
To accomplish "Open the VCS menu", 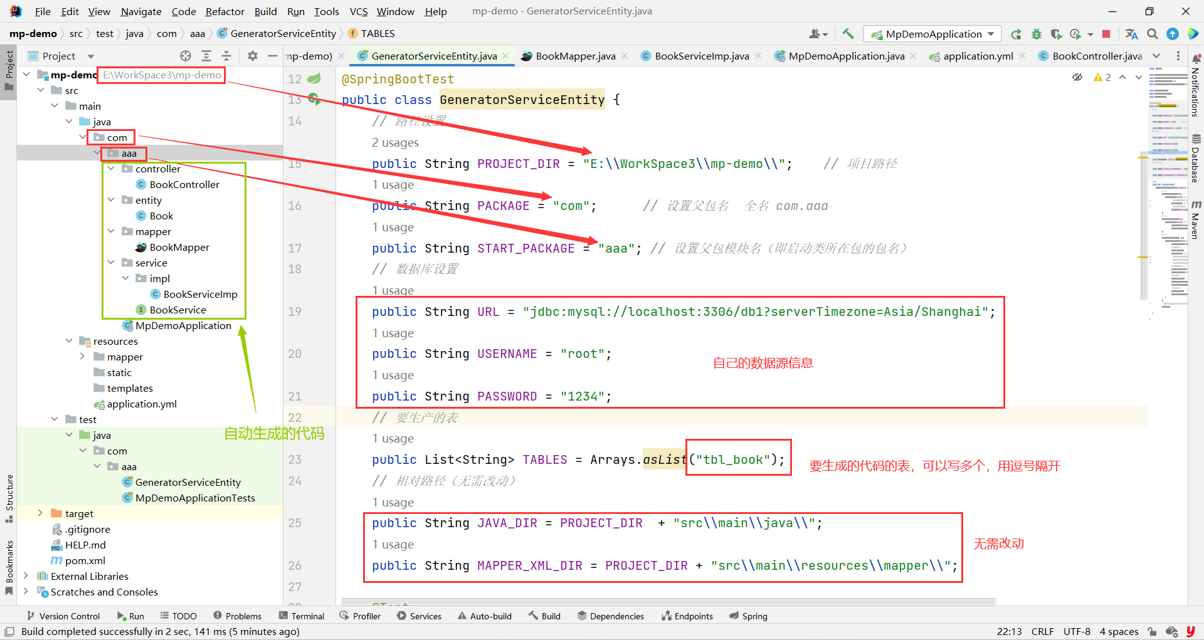I will [x=359, y=11].
